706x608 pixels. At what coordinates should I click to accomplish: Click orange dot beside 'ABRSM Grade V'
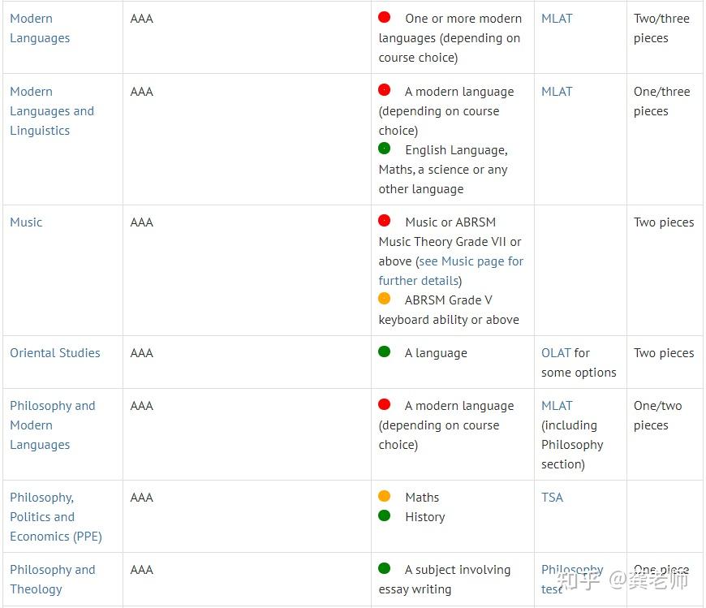385,299
